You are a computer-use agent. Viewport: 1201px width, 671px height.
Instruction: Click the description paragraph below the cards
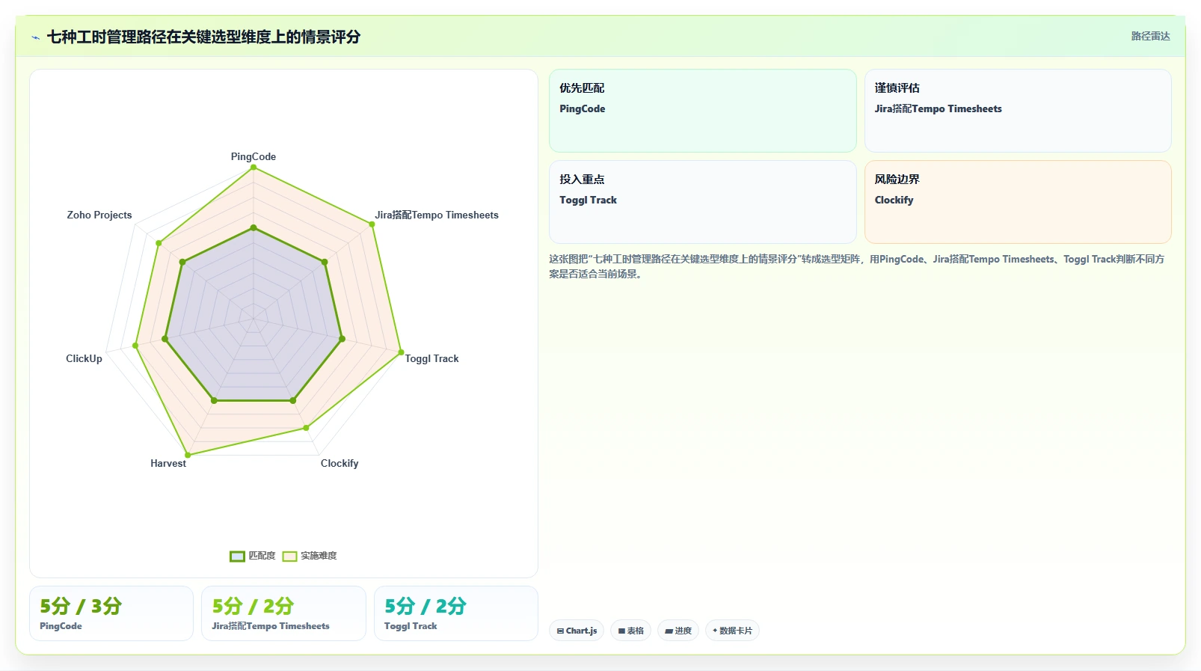pos(857,266)
